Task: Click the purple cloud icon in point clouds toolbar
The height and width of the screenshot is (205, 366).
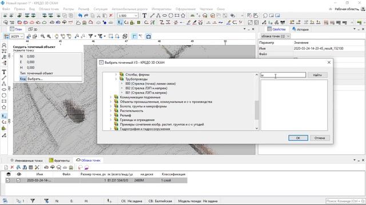Action: coord(86,167)
